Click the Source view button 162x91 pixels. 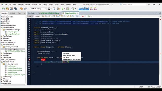tap(30, 16)
